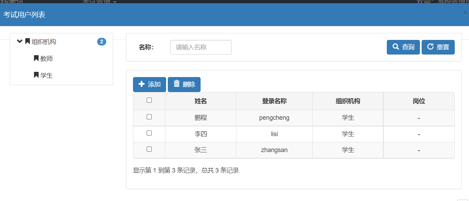This screenshot has height=201, width=469.
Task: Check the checkbox for user 李四
Action: (x=149, y=133)
